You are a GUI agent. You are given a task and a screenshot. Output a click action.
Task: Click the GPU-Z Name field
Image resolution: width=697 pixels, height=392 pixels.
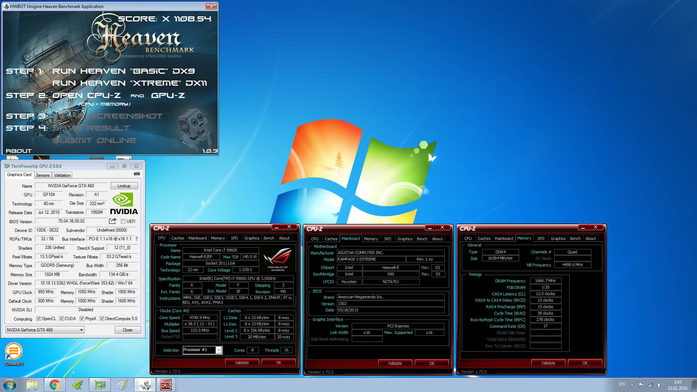click(71, 186)
